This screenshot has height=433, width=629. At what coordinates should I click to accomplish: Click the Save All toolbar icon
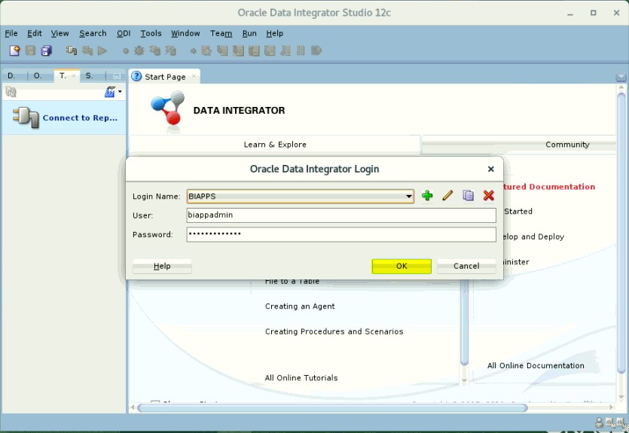pos(47,50)
